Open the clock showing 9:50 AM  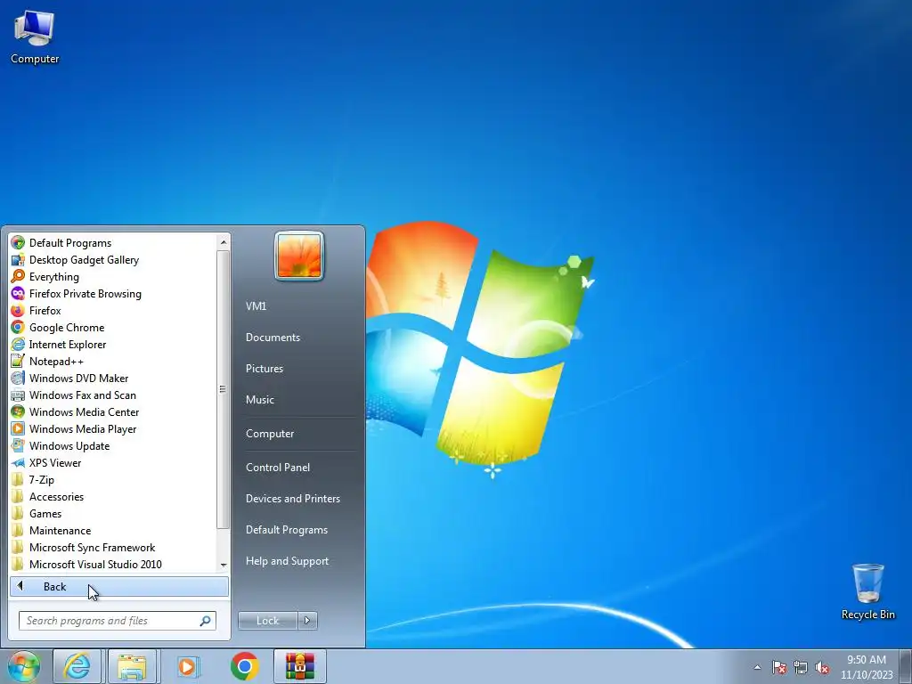click(x=866, y=666)
